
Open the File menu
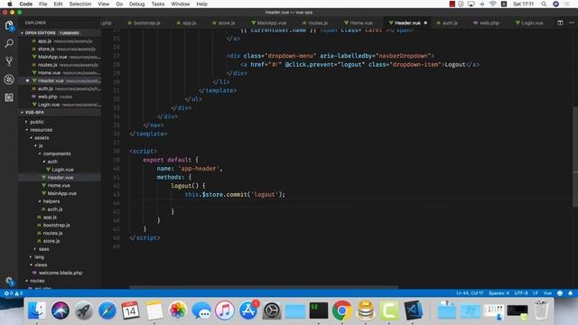(43, 4)
